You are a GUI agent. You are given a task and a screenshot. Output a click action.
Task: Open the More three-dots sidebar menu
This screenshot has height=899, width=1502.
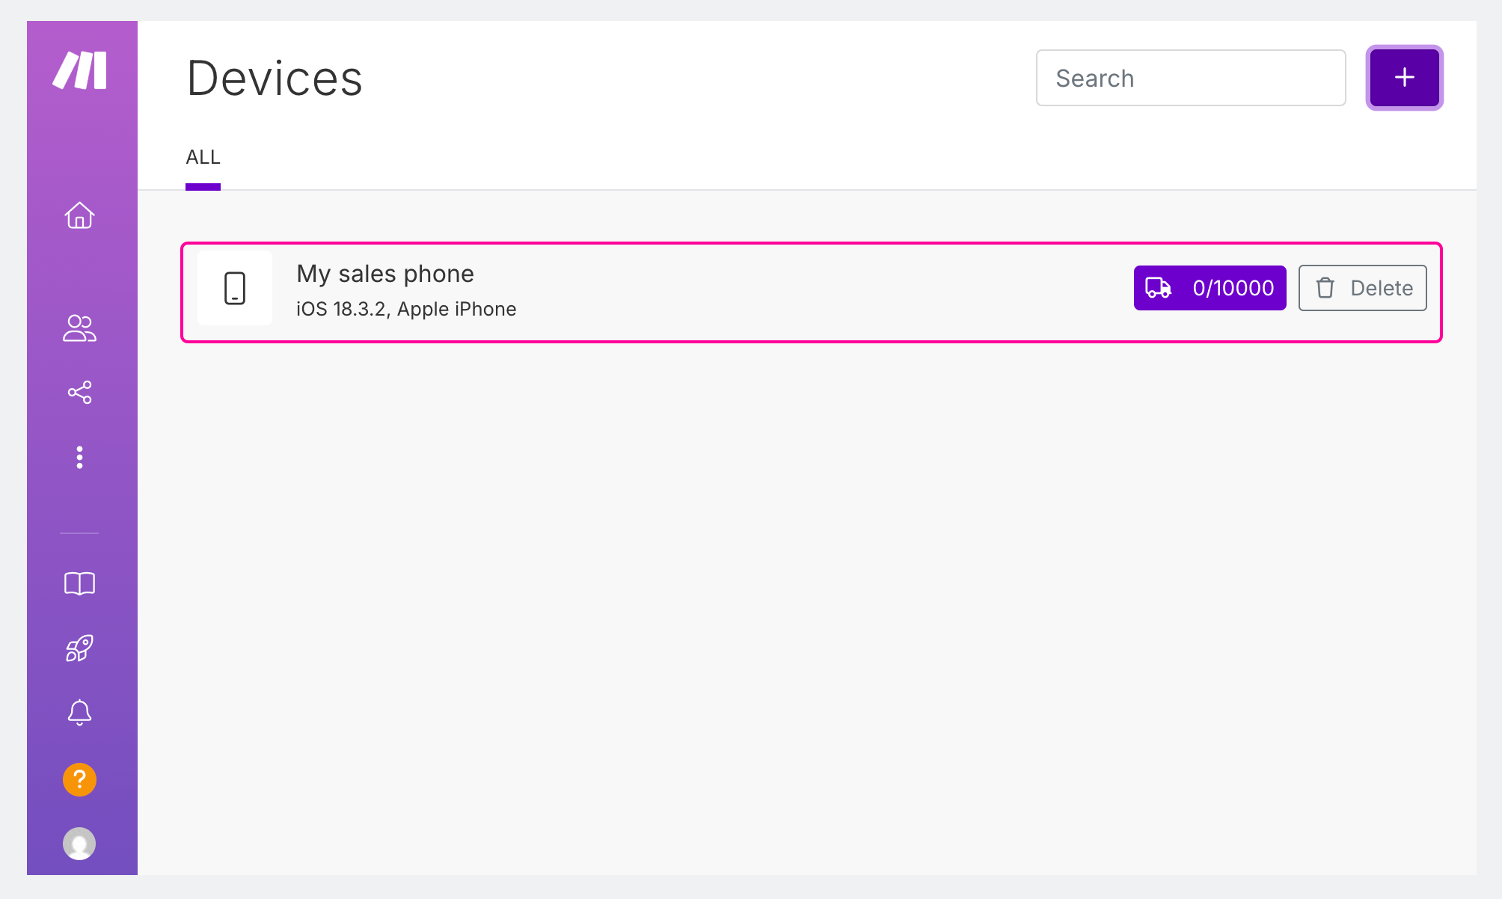tap(79, 457)
